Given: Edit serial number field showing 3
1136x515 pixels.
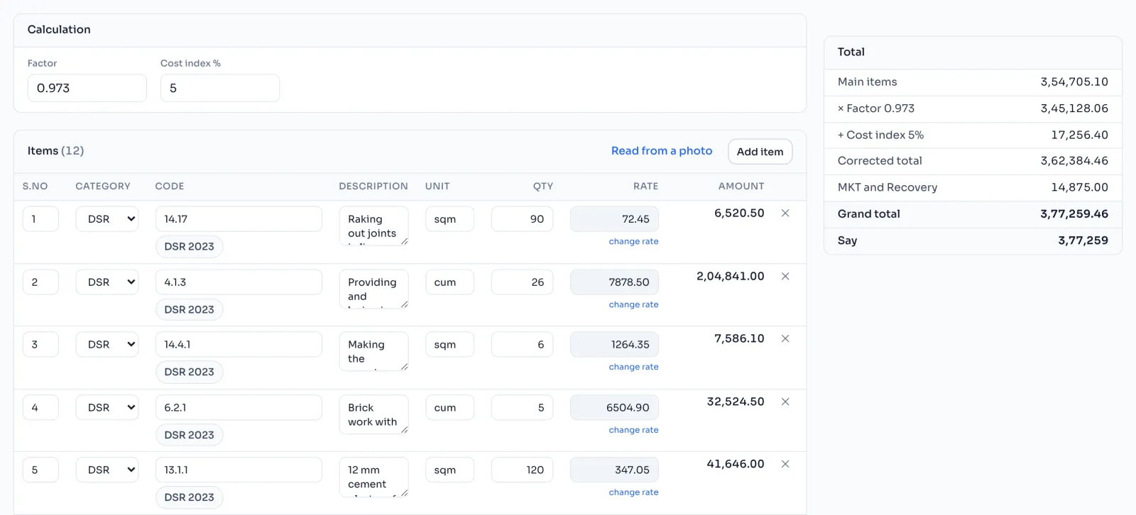Looking at the screenshot, I should tap(40, 345).
